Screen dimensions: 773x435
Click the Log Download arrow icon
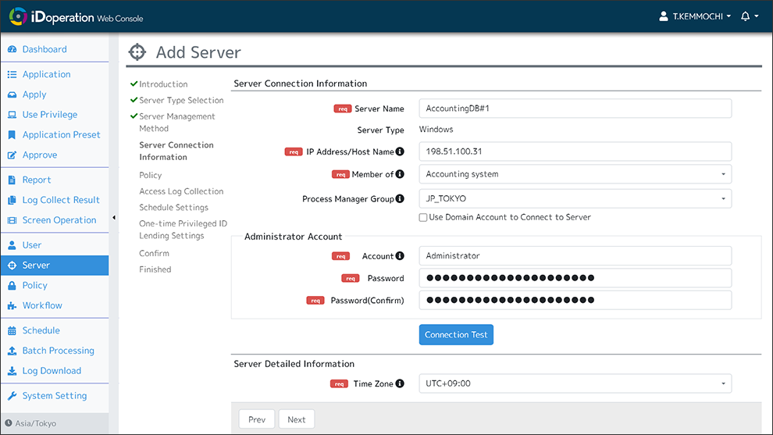coord(12,371)
